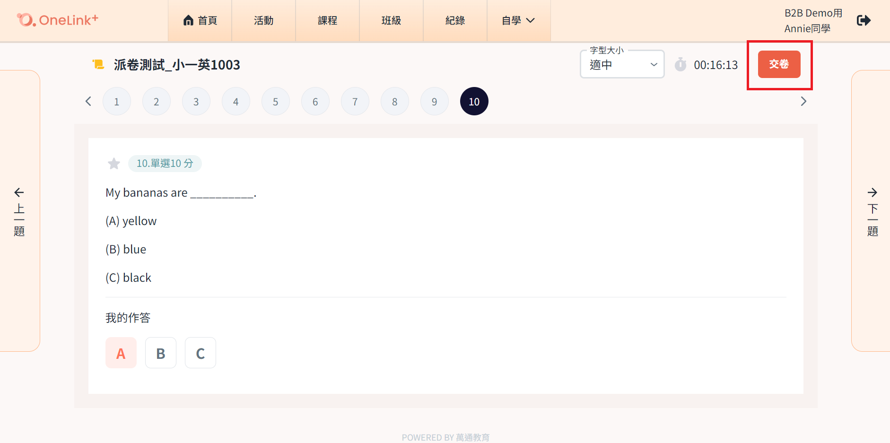This screenshot has width=890, height=443.
Task: Open the 首頁 home tab
Action: pyautogui.click(x=200, y=21)
